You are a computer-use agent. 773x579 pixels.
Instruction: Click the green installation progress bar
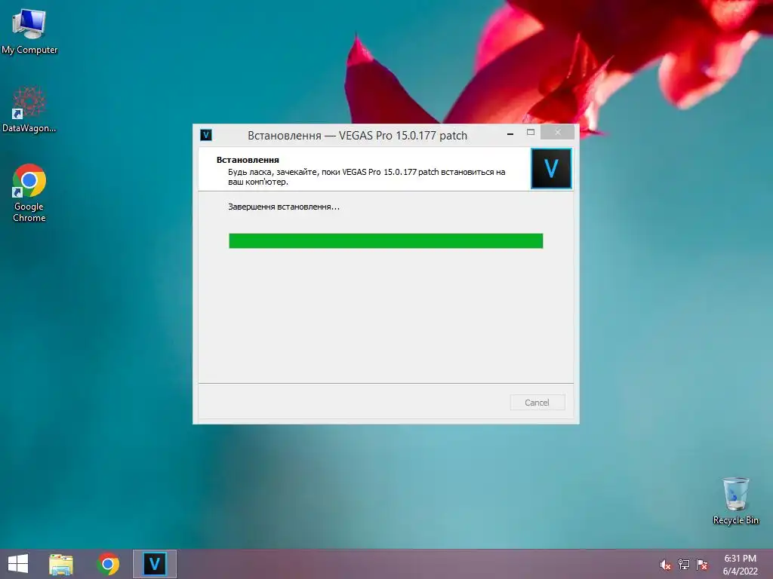(x=386, y=240)
